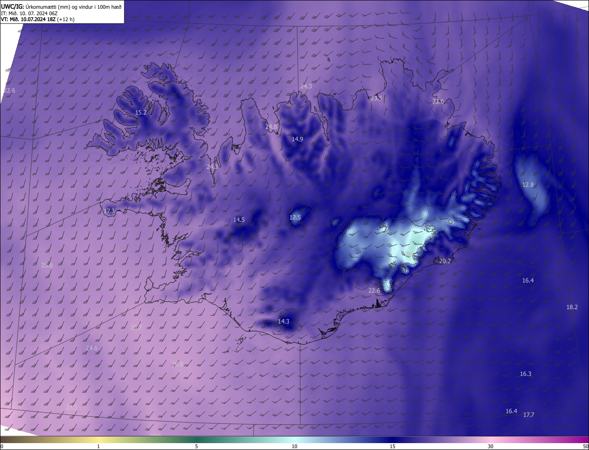Click the 24.6 value label
This screenshot has height=450, width=589.
92,348
